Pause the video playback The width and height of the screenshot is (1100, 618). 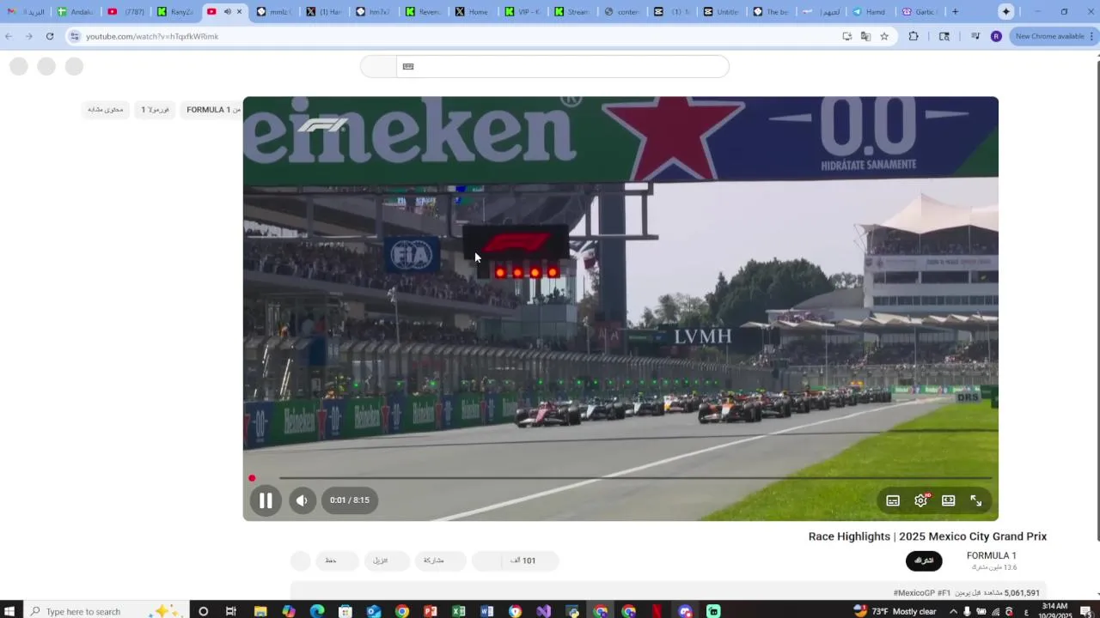pyautogui.click(x=266, y=500)
